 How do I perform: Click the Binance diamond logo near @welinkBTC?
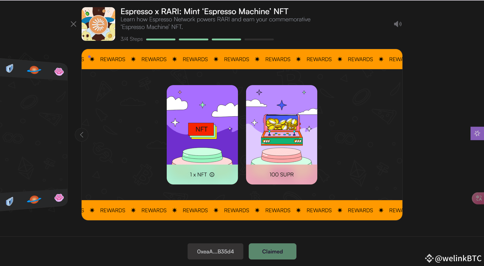click(429, 258)
